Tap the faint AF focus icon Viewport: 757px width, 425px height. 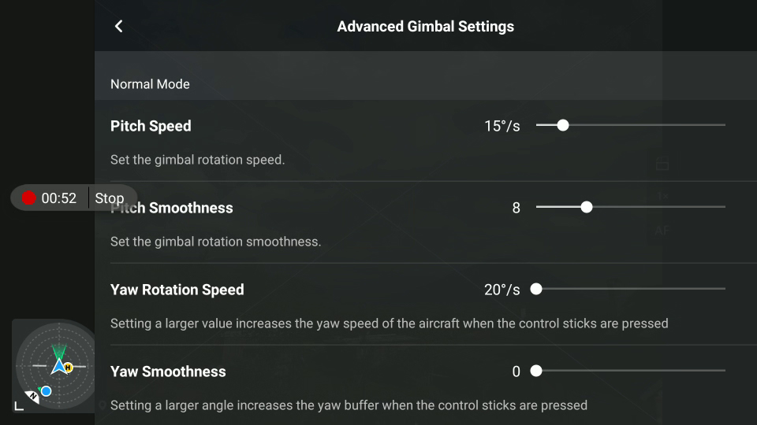662,231
